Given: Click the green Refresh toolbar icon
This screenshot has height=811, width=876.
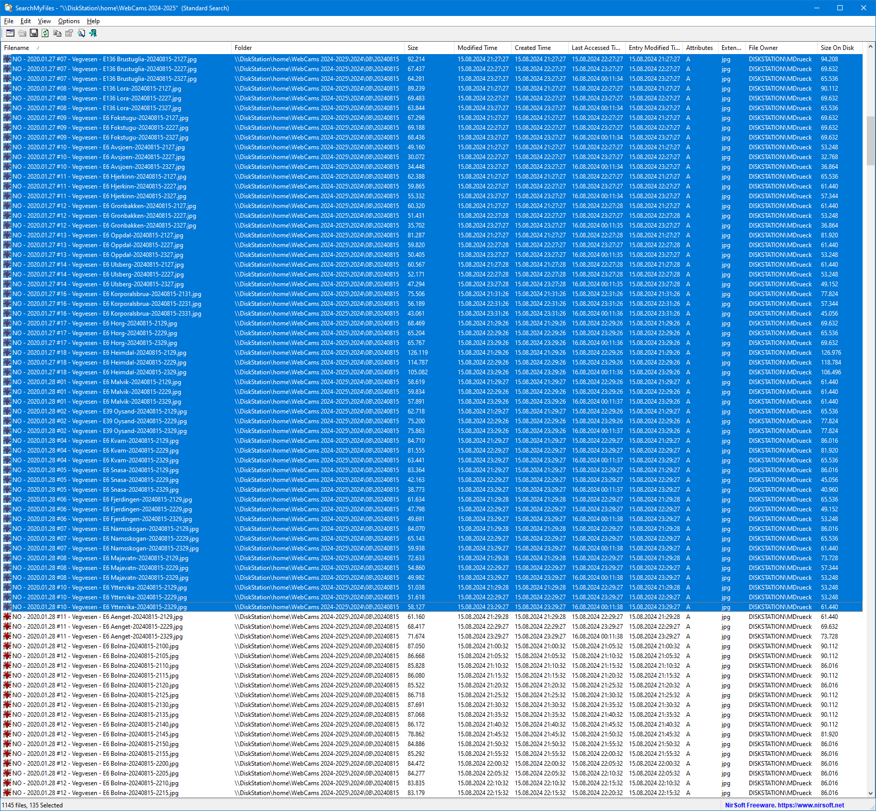Looking at the screenshot, I should point(45,33).
